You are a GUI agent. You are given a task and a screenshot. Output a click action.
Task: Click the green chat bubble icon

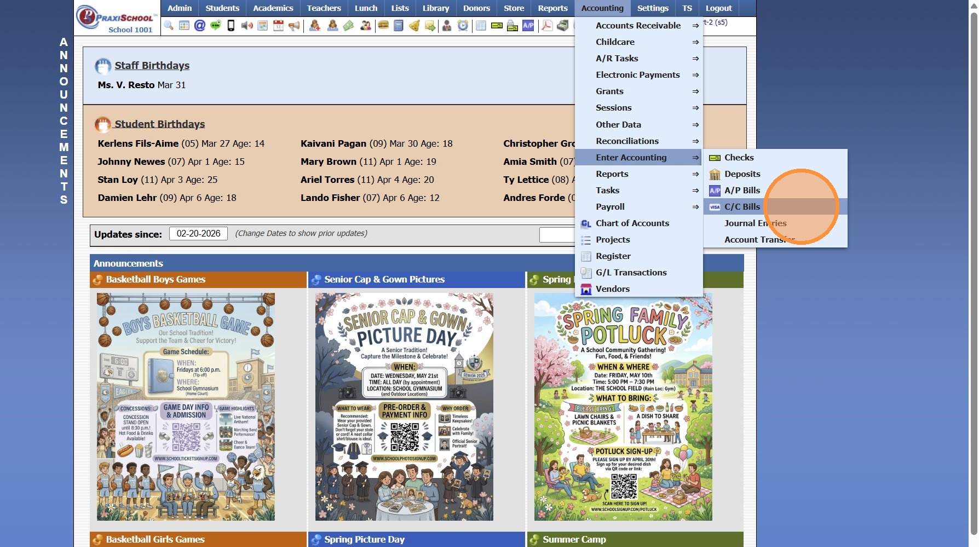[216, 25]
